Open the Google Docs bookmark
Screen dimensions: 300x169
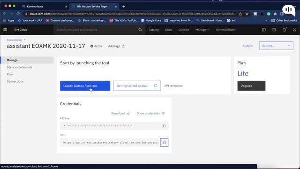(151, 21)
